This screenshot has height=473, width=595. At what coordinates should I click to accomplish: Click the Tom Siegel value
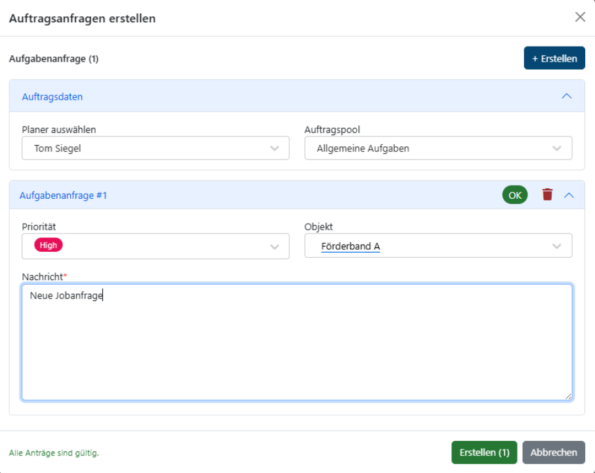tap(58, 148)
